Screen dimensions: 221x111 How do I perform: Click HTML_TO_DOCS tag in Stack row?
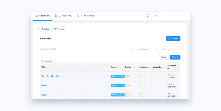pyautogui.click(x=118, y=86)
